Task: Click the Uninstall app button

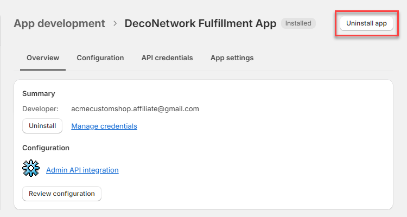Action: (366, 23)
